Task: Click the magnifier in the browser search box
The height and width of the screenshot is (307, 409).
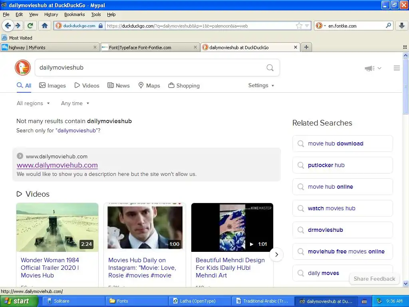Action: (388, 26)
